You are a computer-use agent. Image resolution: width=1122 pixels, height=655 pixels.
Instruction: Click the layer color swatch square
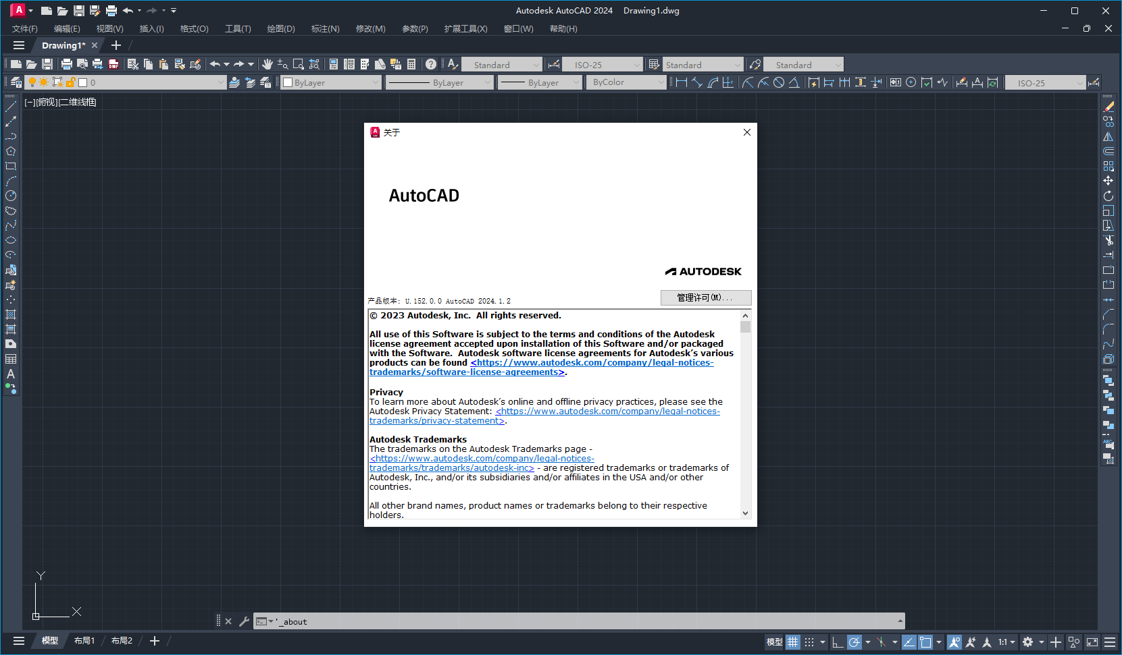(x=82, y=82)
